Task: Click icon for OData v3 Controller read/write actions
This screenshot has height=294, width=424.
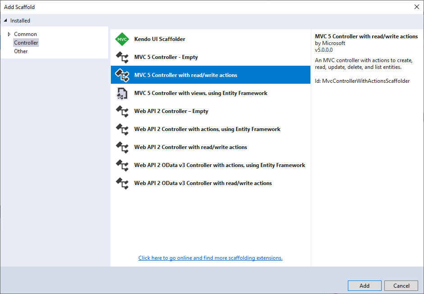Action: [x=122, y=183]
